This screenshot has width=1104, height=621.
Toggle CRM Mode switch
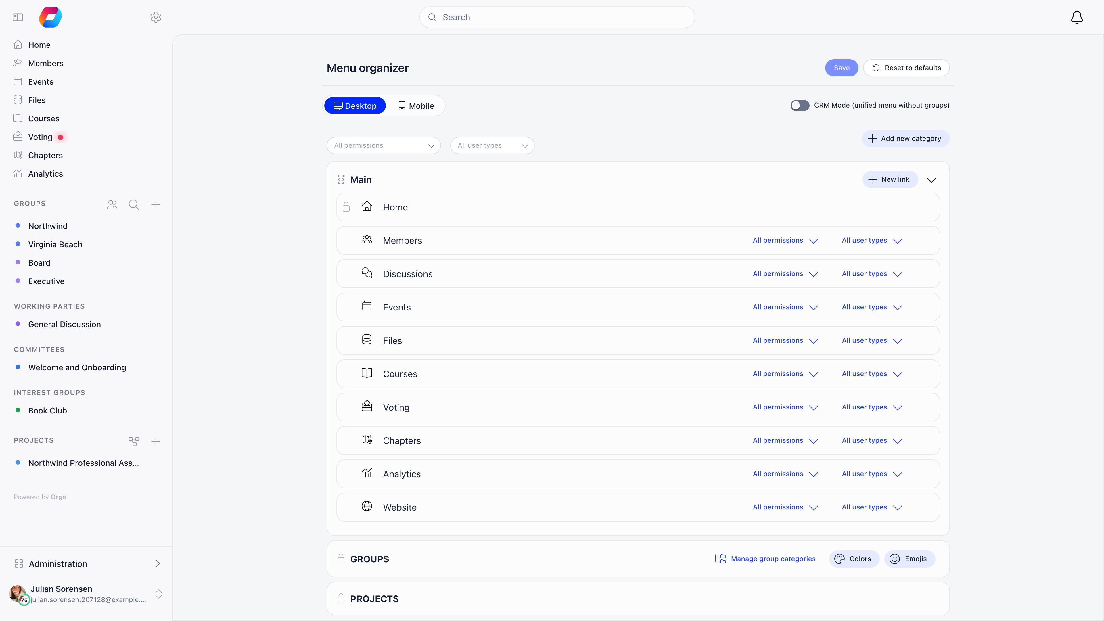[x=800, y=106]
